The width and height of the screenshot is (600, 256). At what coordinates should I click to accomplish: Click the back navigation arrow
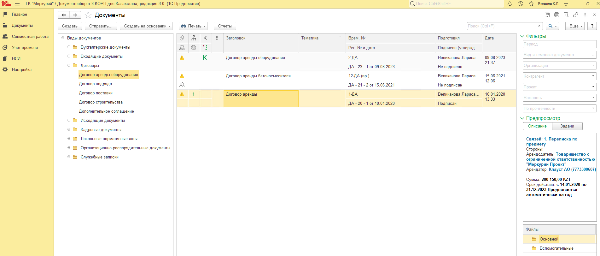pos(64,15)
